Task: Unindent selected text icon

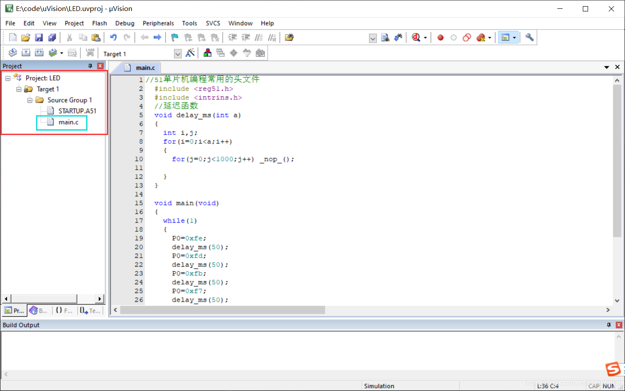Action: pos(246,38)
